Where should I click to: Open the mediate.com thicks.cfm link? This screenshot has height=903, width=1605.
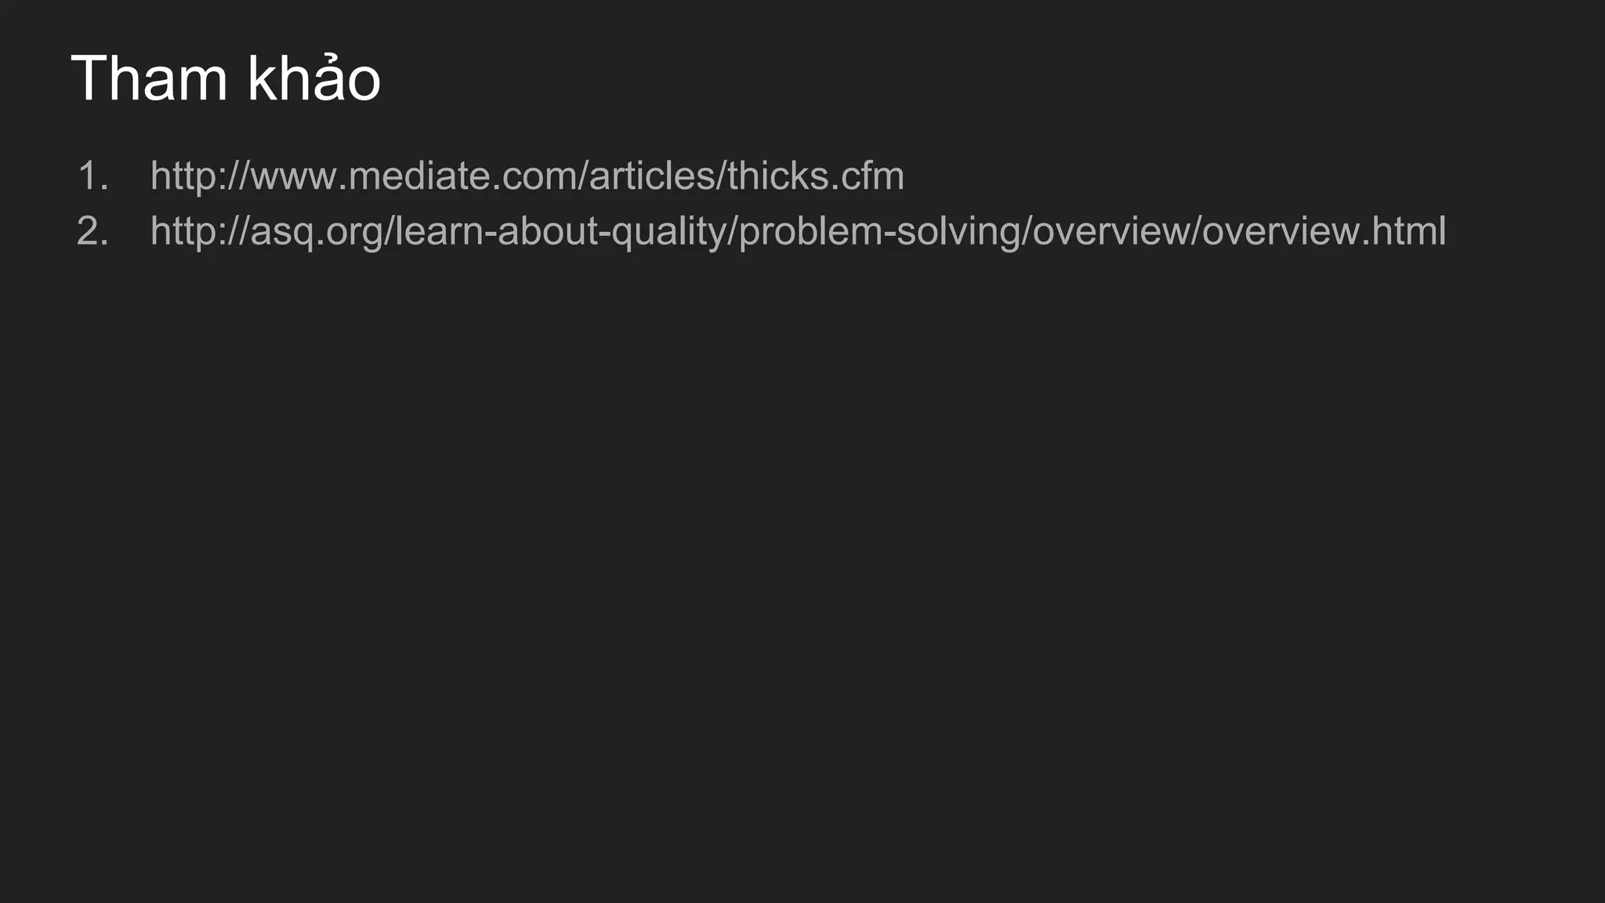527,176
